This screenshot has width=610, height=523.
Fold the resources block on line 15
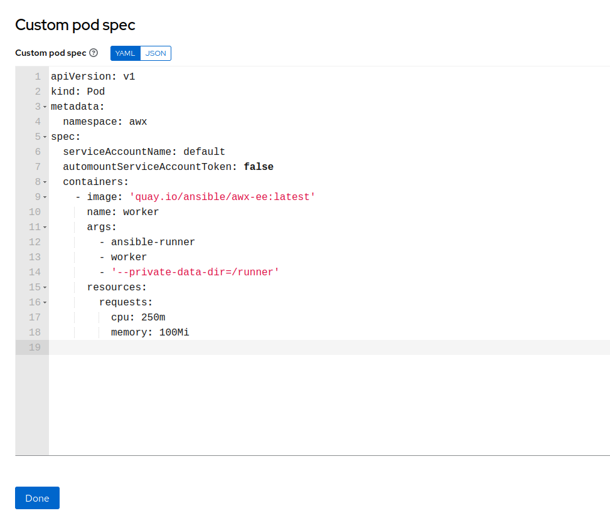45,287
